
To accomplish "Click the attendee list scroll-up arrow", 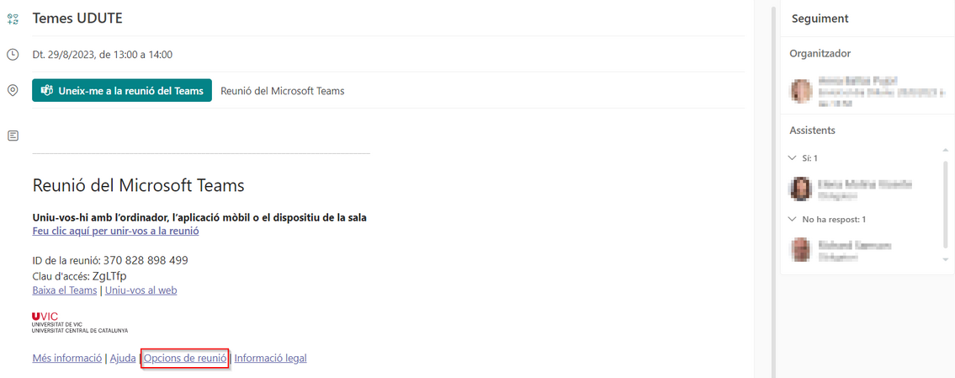I will pos(945,150).
